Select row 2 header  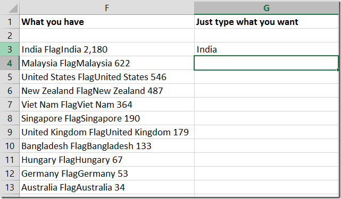(x=10, y=36)
